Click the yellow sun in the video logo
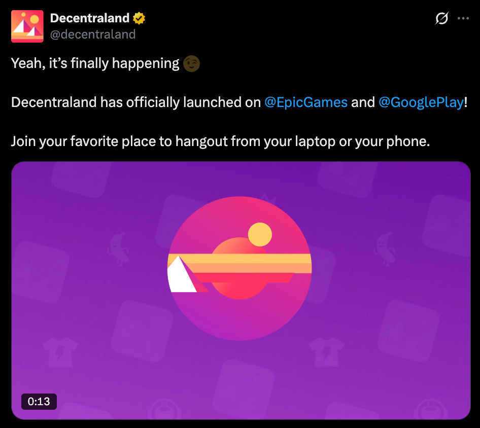This screenshot has width=480, height=428. (260, 234)
